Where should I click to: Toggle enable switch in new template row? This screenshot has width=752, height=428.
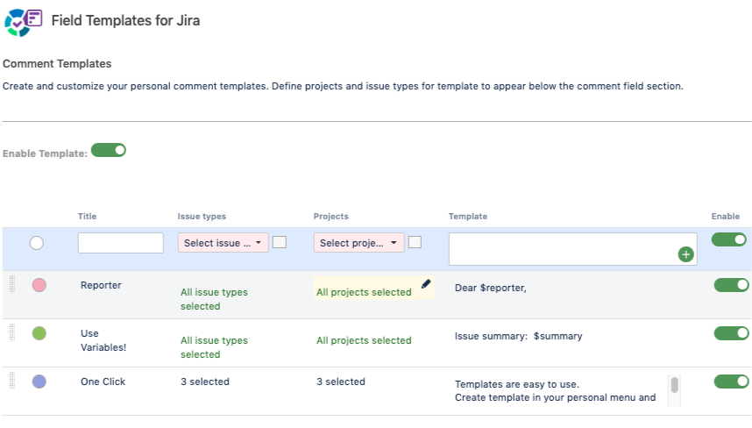coord(729,239)
